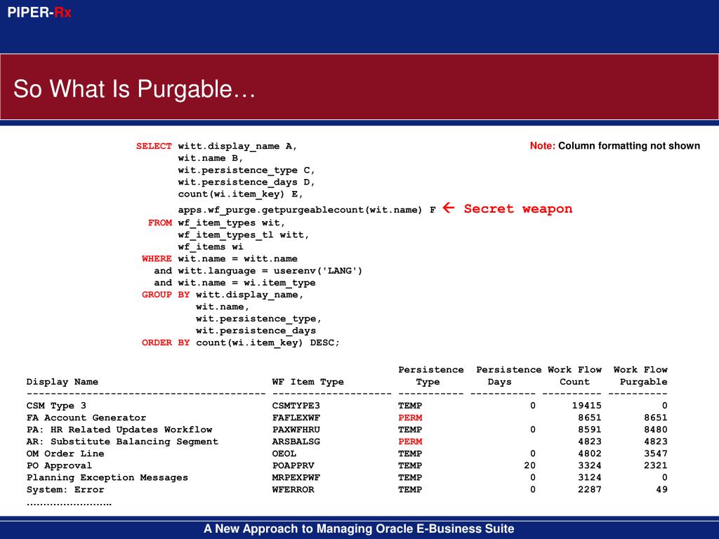Click the 'wit.name B,' line
This screenshot has height=539, width=719.
(211, 158)
